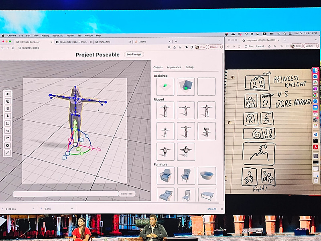Click the down arrow download icon
This screenshot has height=241, width=321.
(x=8, y=116)
